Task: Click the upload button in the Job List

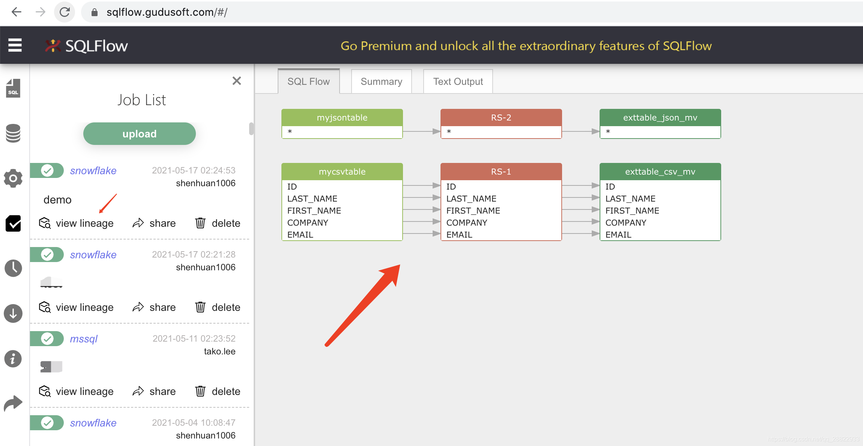Action: 139,133
